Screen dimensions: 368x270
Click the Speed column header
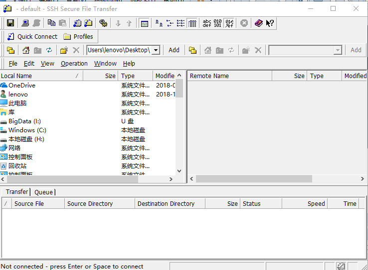(305, 203)
